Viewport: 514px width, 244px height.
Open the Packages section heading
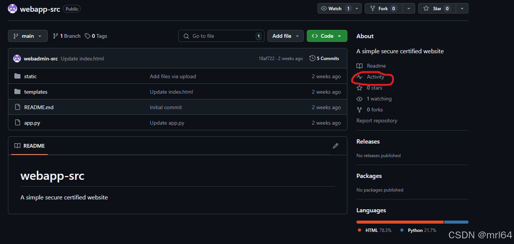[x=369, y=176]
